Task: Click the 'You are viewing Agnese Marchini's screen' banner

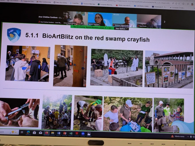Action: click(x=92, y=27)
